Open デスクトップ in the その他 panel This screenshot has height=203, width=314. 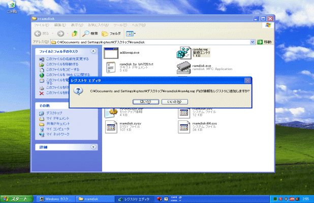(x=54, y=113)
